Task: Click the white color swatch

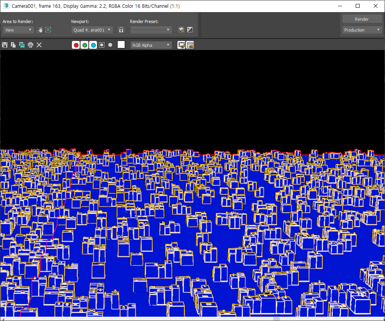Action: pos(121,44)
